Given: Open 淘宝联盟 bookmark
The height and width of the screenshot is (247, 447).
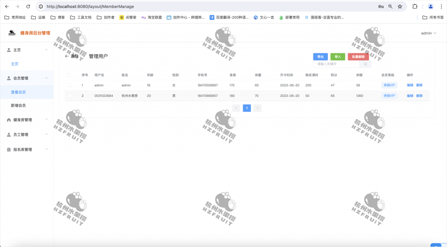Looking at the screenshot, I should (151, 17).
